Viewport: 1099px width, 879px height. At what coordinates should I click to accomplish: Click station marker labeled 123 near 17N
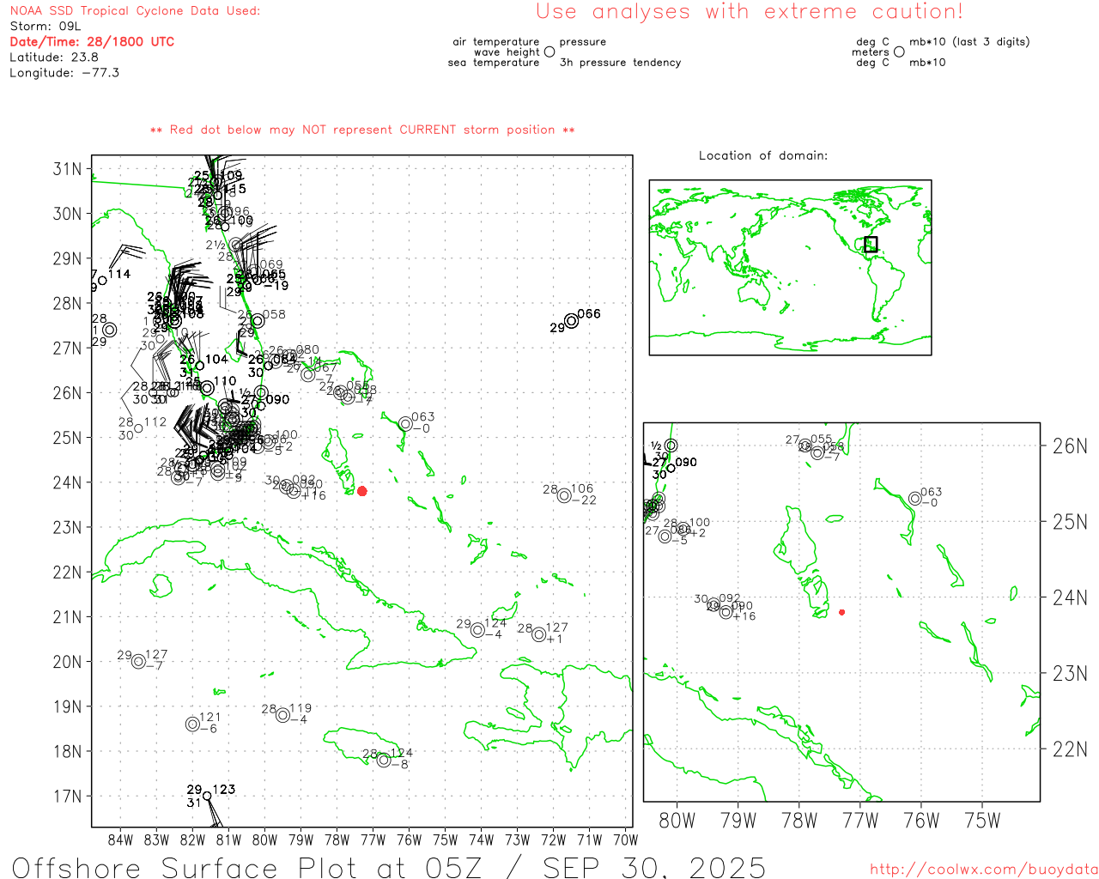(x=207, y=796)
